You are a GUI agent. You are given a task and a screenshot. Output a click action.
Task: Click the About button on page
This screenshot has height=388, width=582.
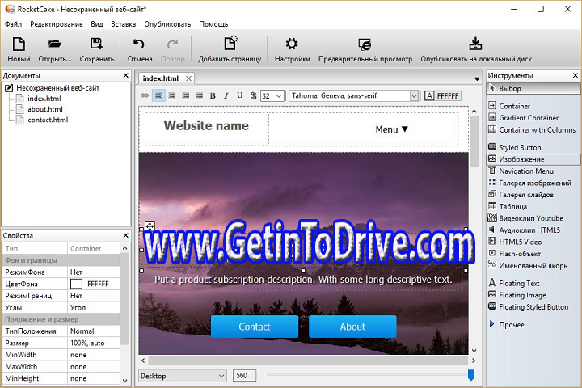tap(352, 327)
